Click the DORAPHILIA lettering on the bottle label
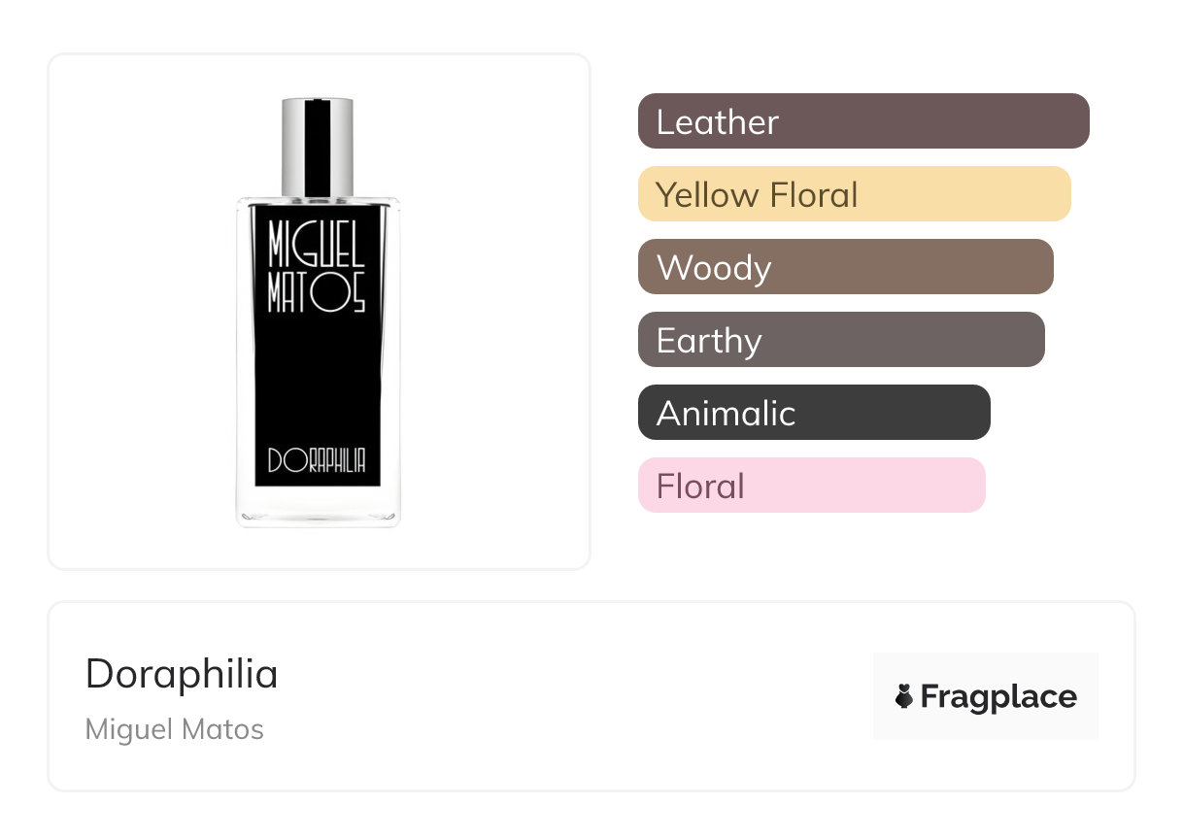The height and width of the screenshot is (839, 1183). click(317, 460)
